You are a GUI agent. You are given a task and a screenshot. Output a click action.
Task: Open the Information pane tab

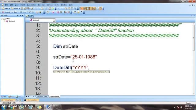pyautogui.click(x=32, y=100)
